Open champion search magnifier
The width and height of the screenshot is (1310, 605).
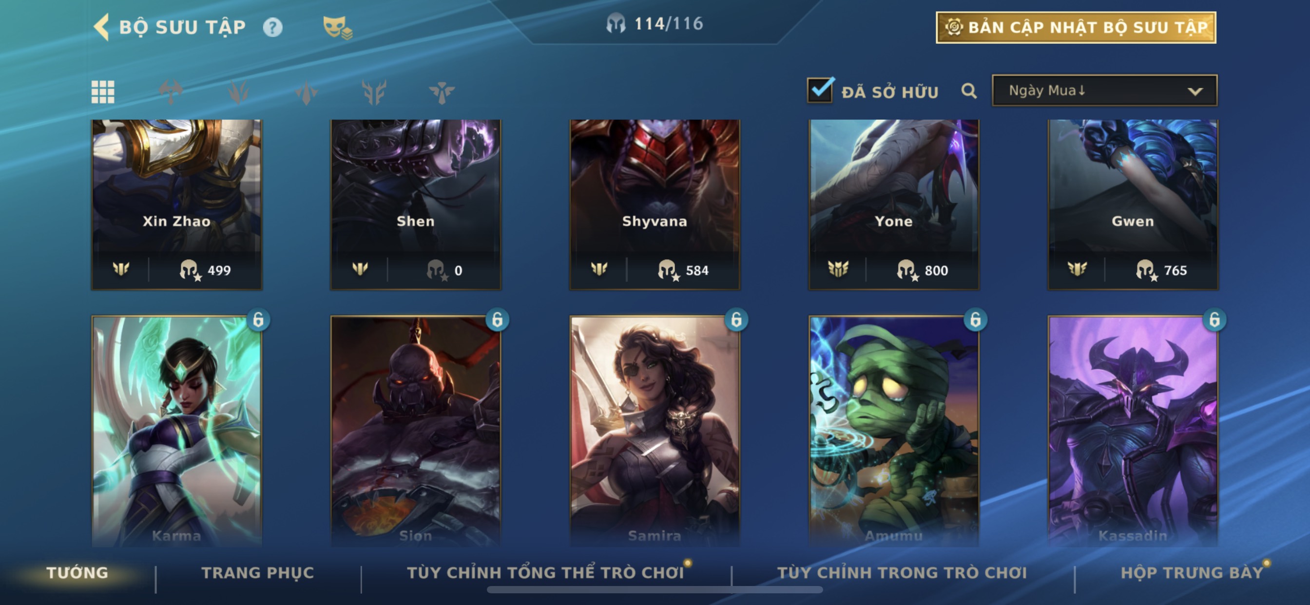pos(969,92)
